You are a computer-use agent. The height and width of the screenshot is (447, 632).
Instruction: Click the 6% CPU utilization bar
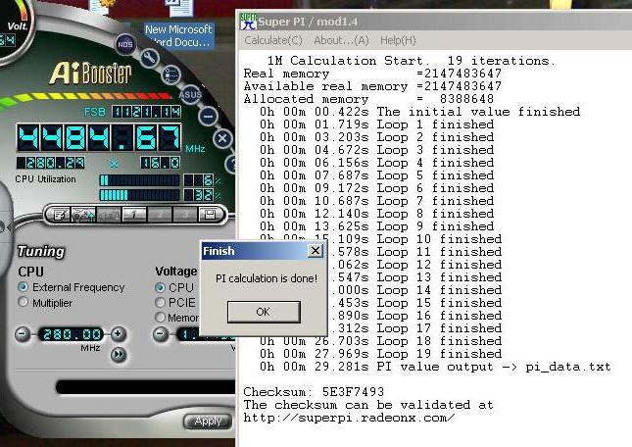coord(139,180)
